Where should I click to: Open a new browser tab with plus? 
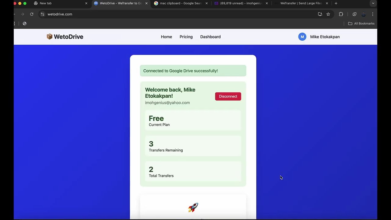[x=336, y=3]
